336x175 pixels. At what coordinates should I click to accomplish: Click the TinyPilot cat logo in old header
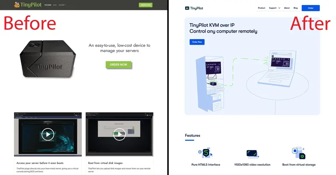(x=17, y=5)
